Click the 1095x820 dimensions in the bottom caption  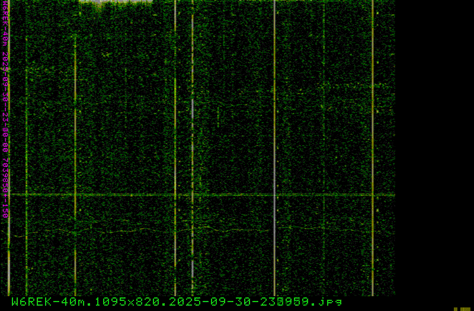click(x=127, y=302)
